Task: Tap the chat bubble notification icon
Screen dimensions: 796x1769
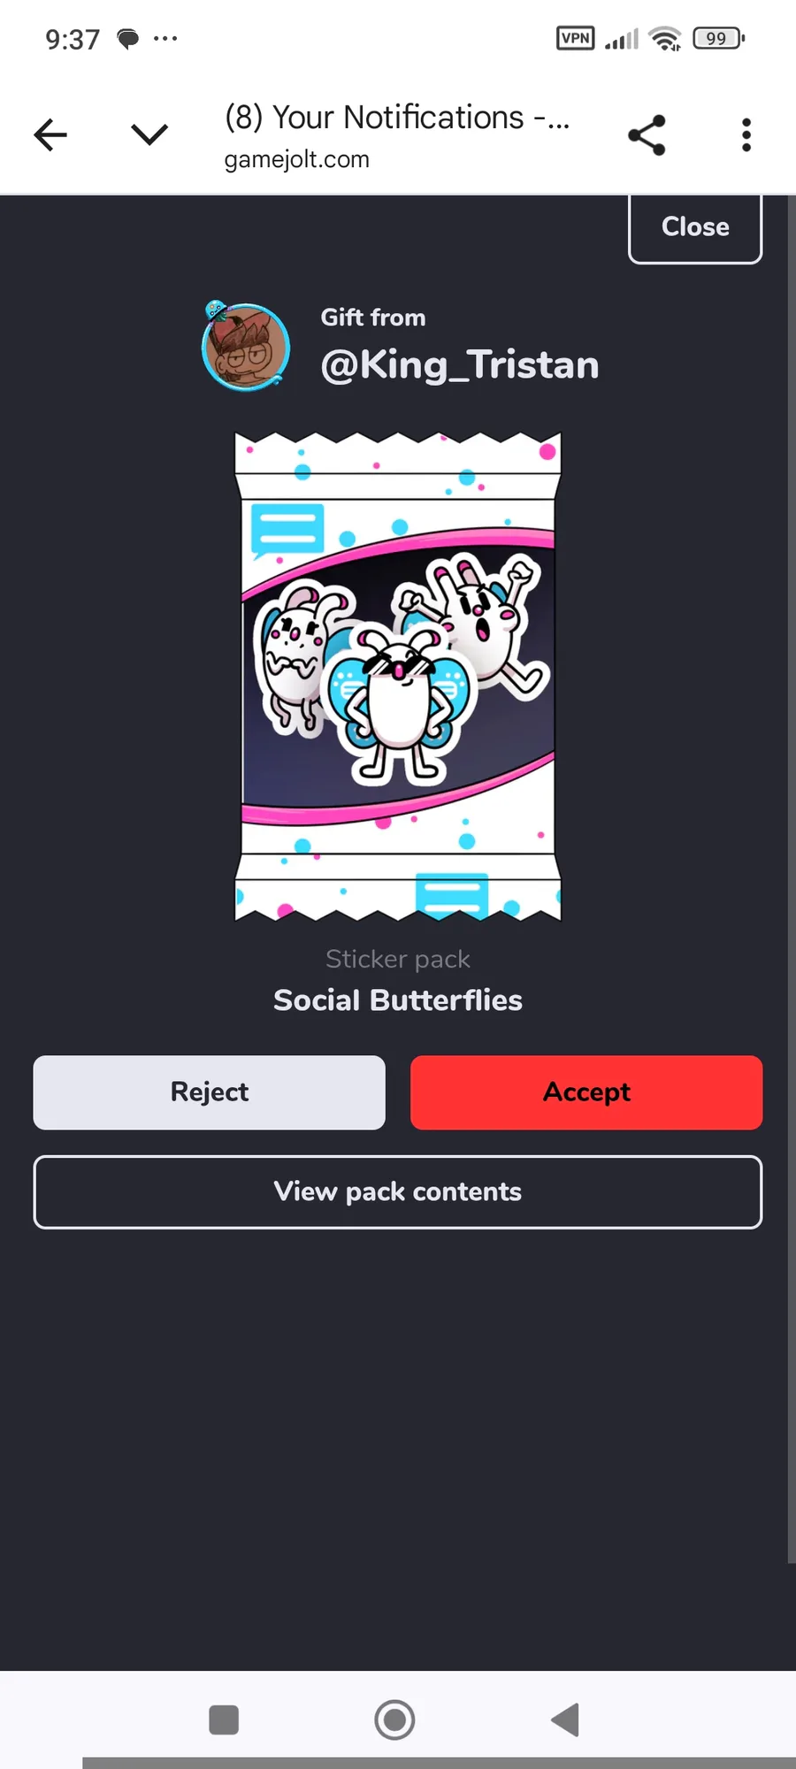Action: point(128,39)
